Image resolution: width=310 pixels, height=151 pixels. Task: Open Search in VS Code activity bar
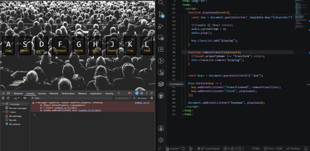(x=161, y=3)
